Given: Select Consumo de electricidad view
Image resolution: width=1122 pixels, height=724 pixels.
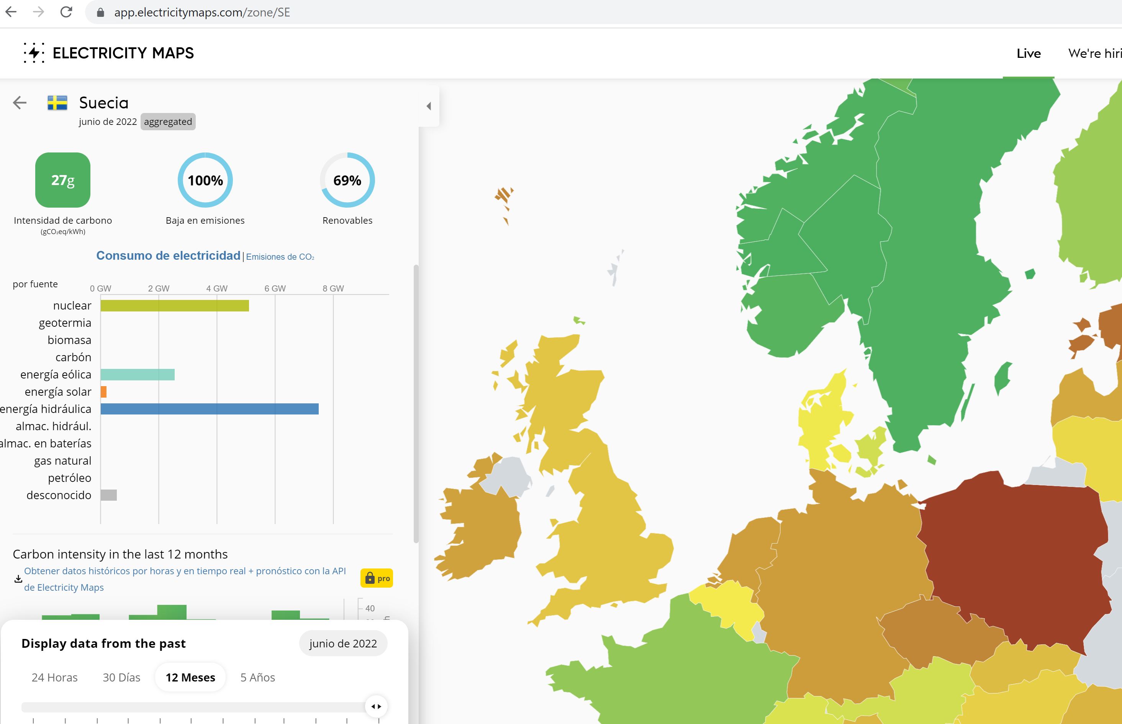Looking at the screenshot, I should point(168,255).
